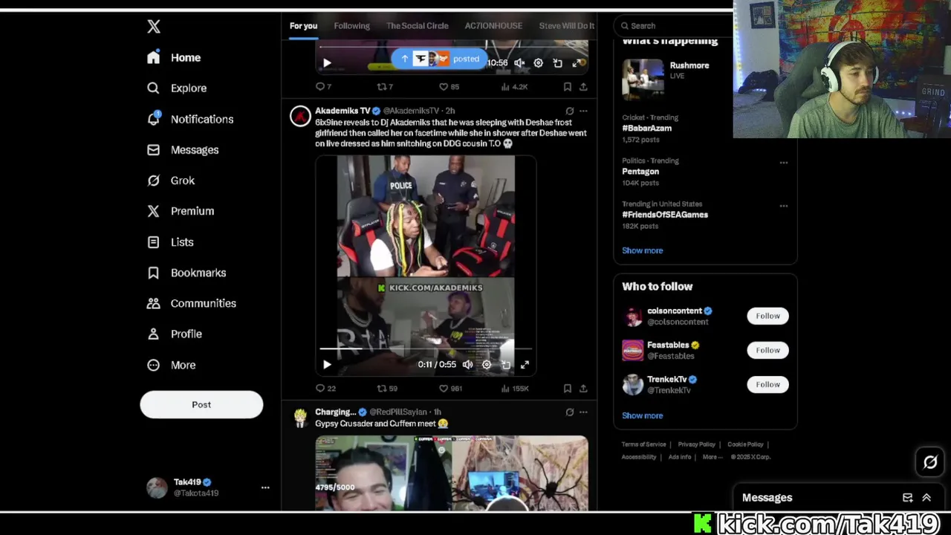Image resolution: width=951 pixels, height=535 pixels.
Task: Expand the Messages drawer chevron
Action: click(926, 498)
